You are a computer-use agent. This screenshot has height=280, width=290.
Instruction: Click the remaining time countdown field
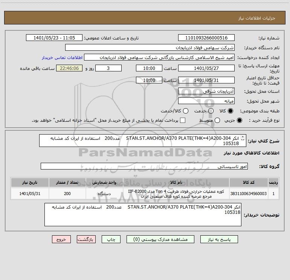[x=69, y=68]
